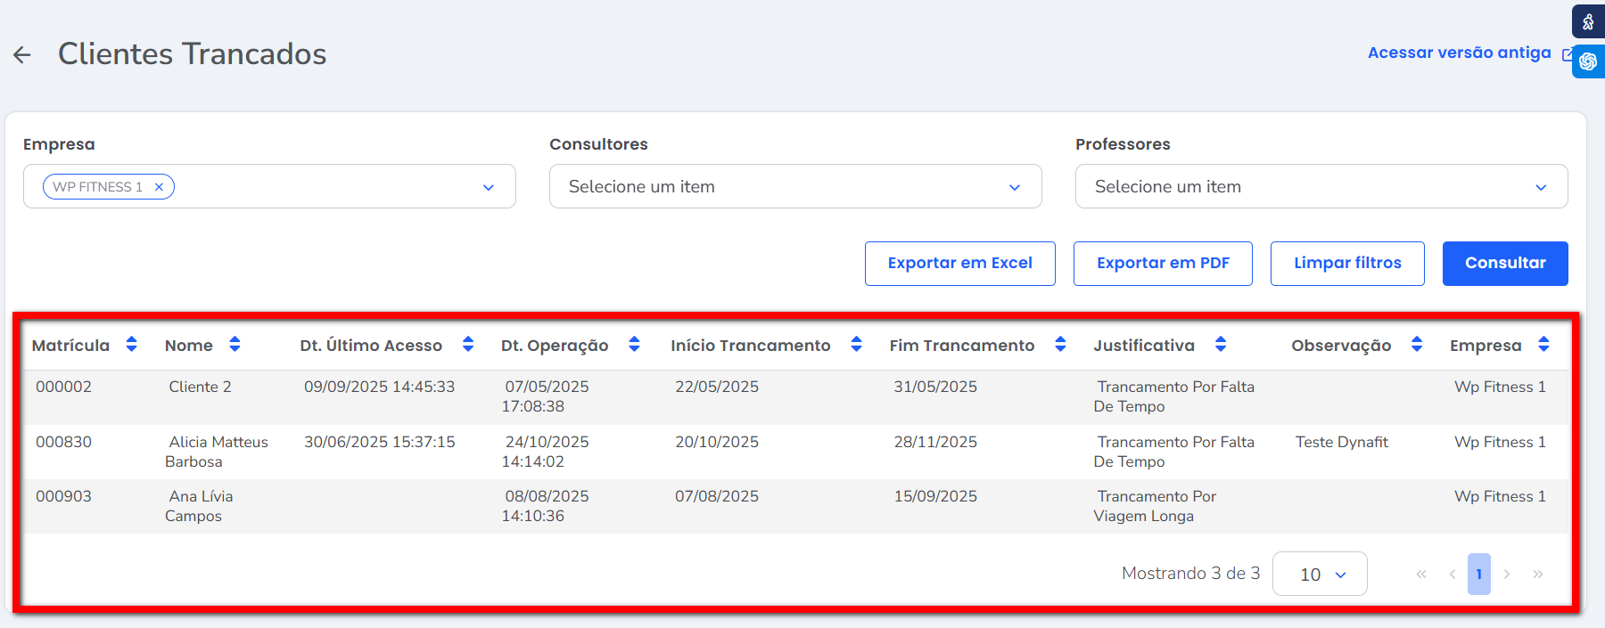Sort by Dt. Último Acesso column
The width and height of the screenshot is (1605, 628).
468,345
